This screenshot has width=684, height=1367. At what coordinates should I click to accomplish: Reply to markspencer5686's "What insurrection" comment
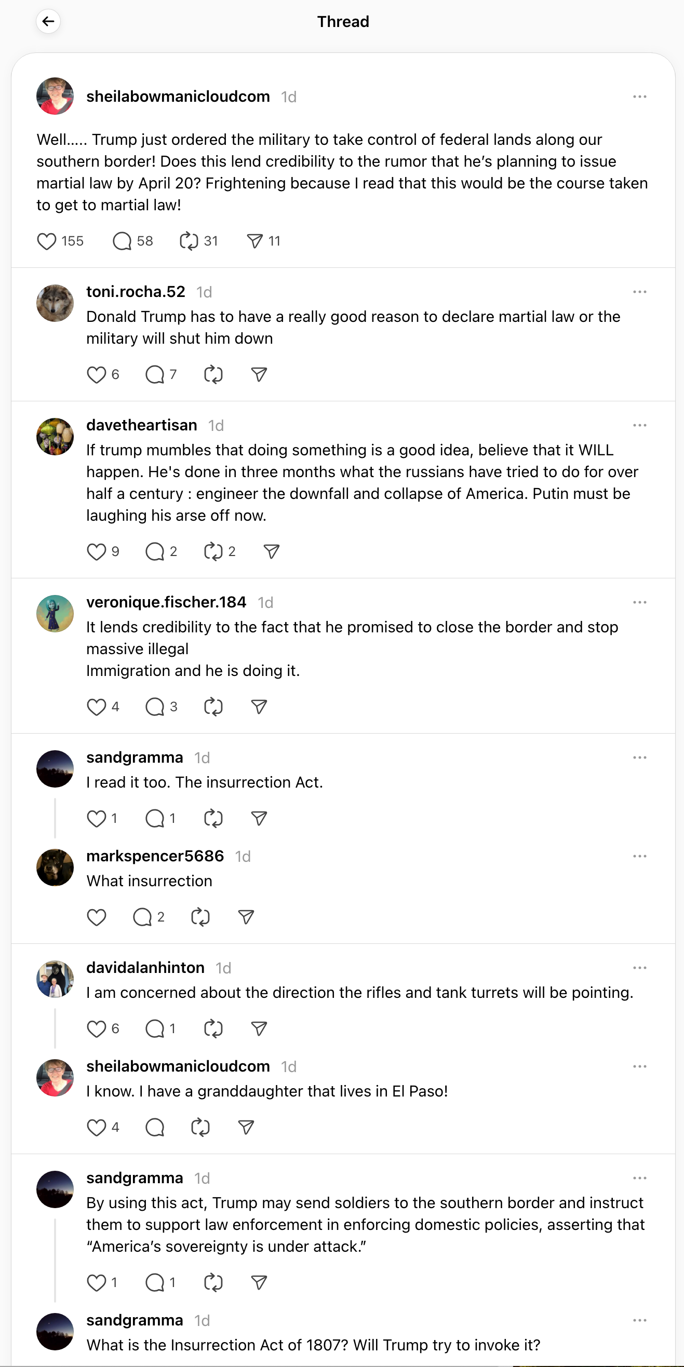point(142,917)
